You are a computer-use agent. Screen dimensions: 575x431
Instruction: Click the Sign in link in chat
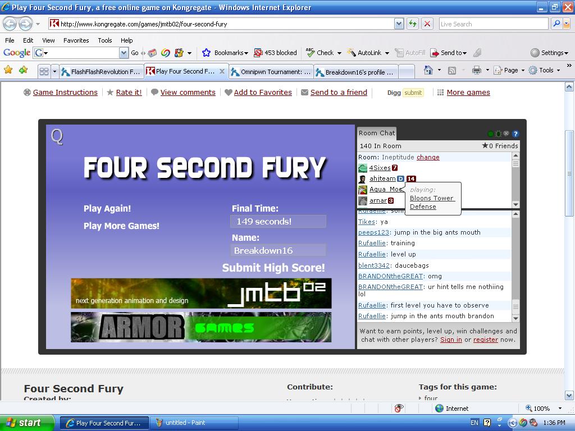click(x=451, y=340)
